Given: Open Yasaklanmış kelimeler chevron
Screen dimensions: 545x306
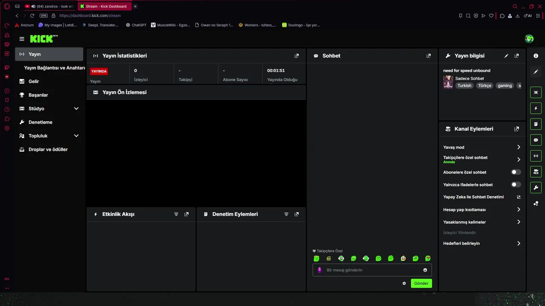Looking at the screenshot, I should pyautogui.click(x=519, y=222).
